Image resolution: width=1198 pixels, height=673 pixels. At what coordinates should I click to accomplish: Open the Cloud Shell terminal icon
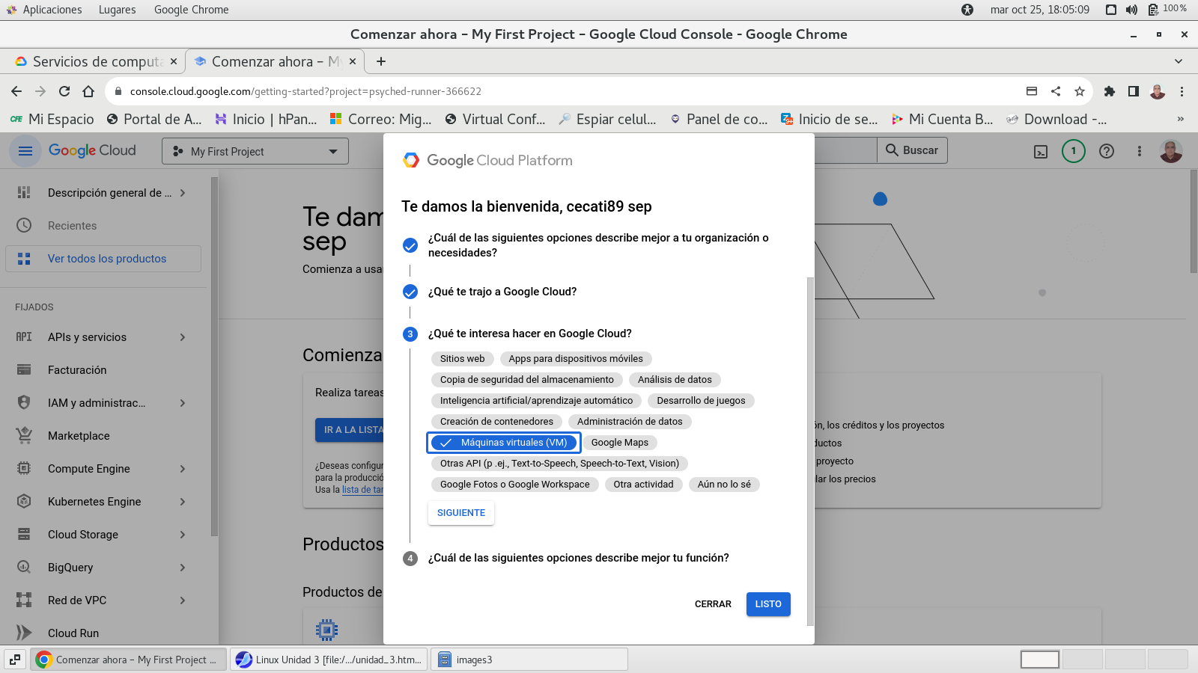(1041, 151)
